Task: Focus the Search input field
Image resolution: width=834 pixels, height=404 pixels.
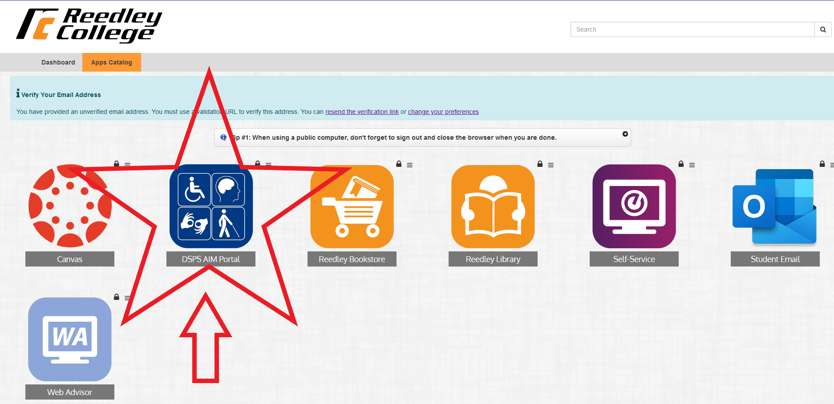Action: 692,29
